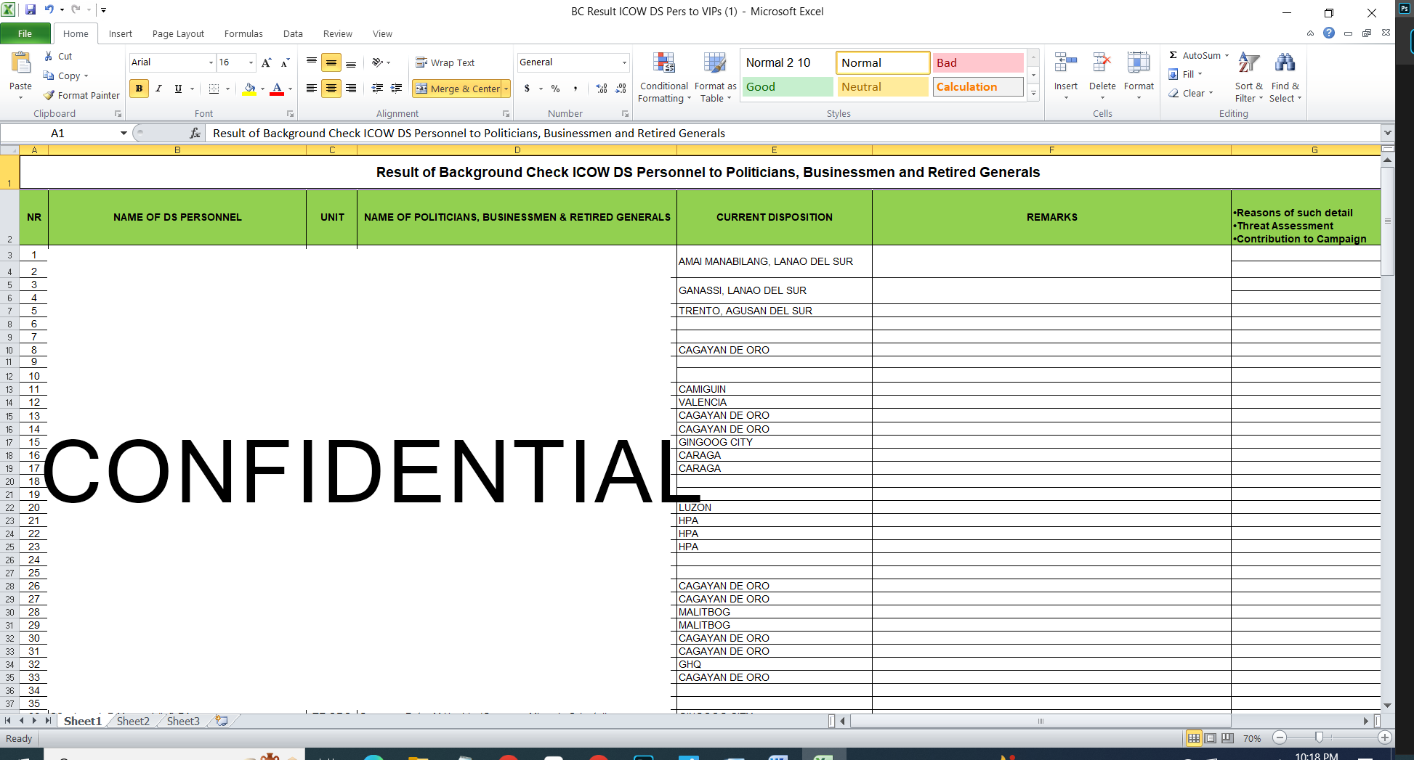Click the Decrease Decimal icon
This screenshot has height=760, width=1414.
coord(621,89)
